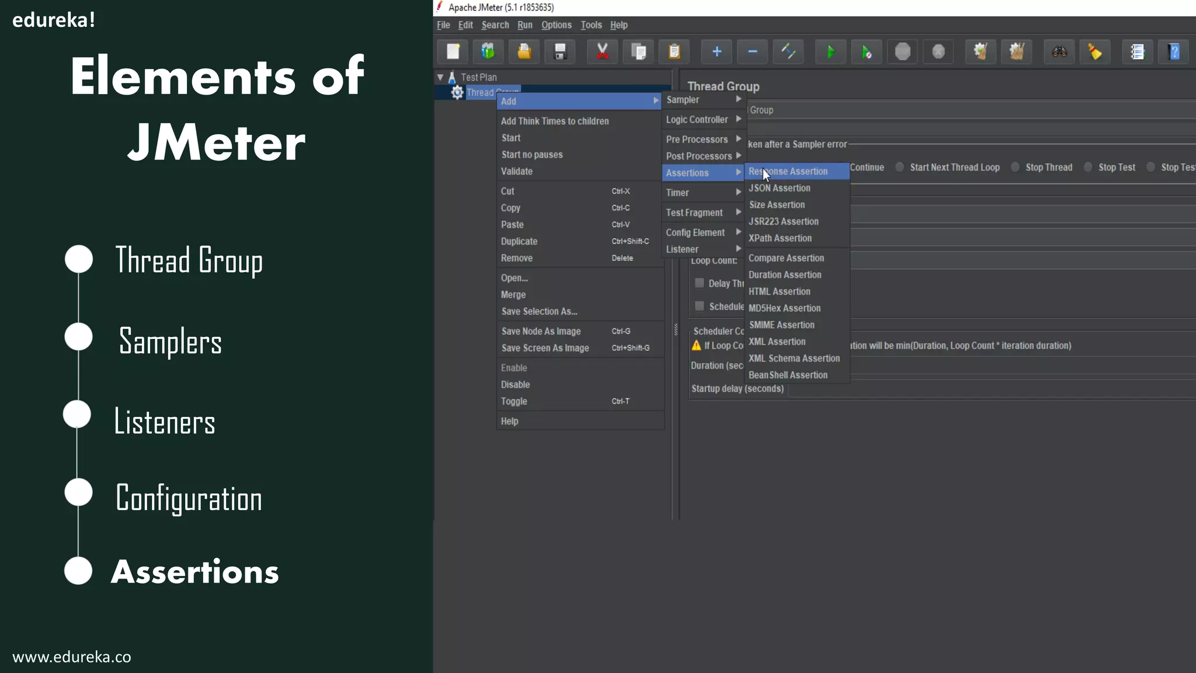Click the Expand All plus icon
The image size is (1196, 673).
[x=717, y=51]
